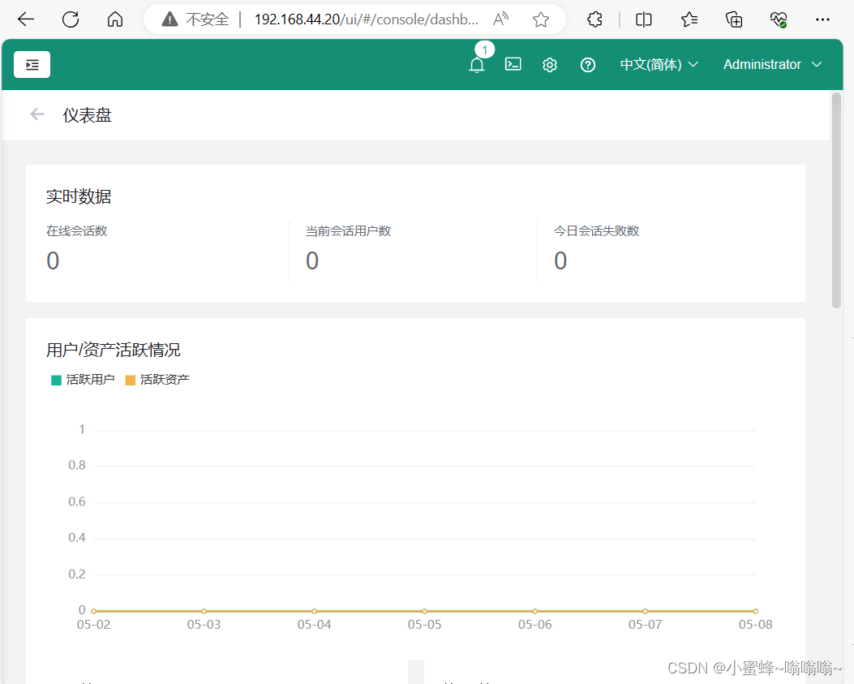Image resolution: width=854 pixels, height=684 pixels.
Task: Click the 今日会话失败数 value
Action: (x=560, y=260)
